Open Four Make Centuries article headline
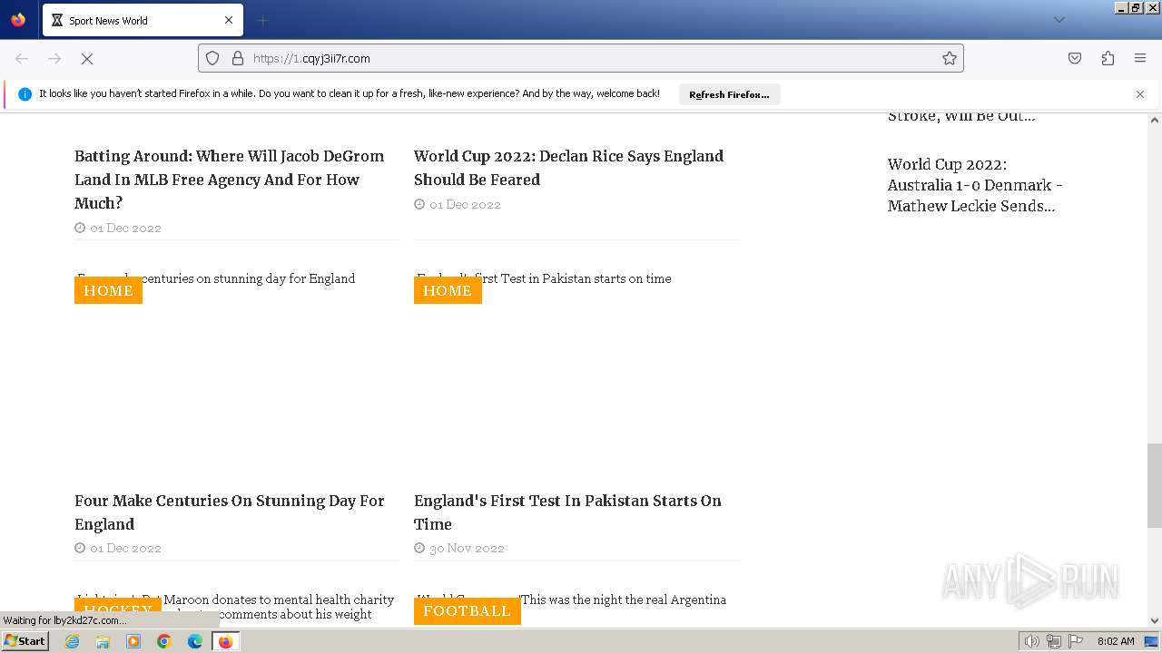Image resolution: width=1162 pixels, height=653 pixels. click(230, 512)
